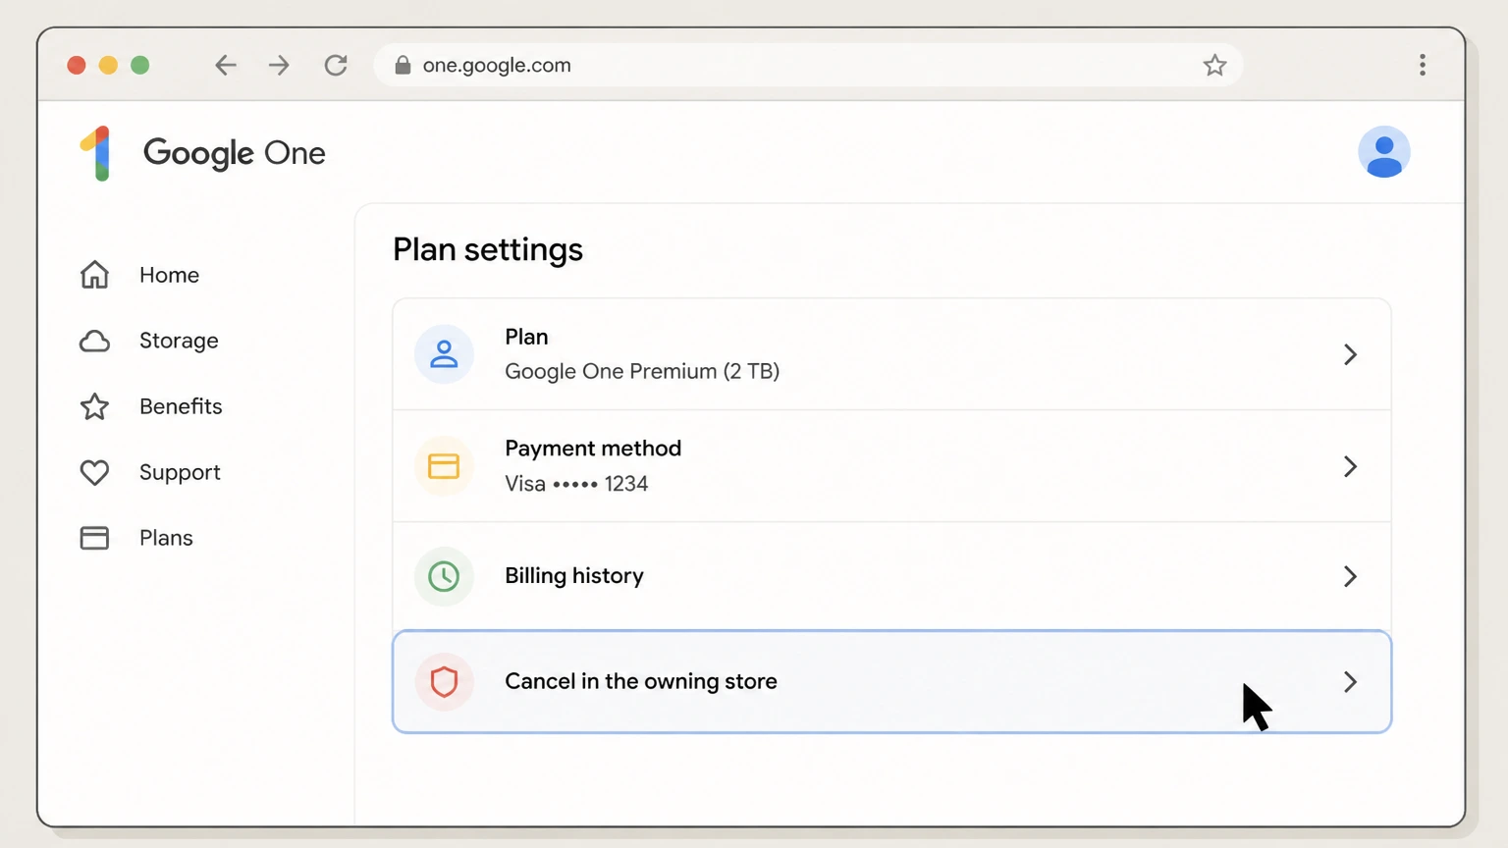Click the Benefits star icon
Viewport: 1508px width, 848px height.
point(94,406)
